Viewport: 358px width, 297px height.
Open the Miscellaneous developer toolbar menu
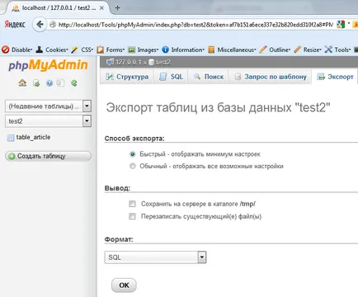tap(232, 49)
